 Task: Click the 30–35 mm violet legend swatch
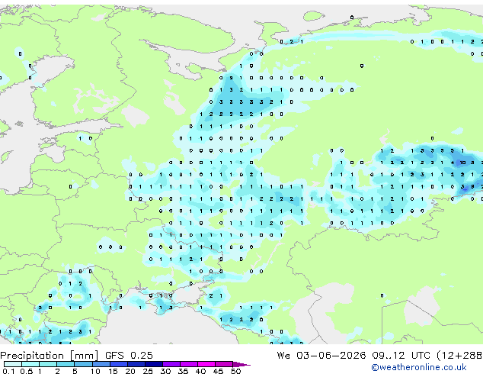tap(171, 364)
